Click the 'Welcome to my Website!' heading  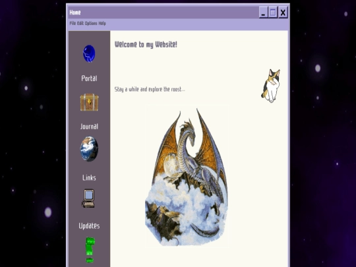click(x=146, y=45)
